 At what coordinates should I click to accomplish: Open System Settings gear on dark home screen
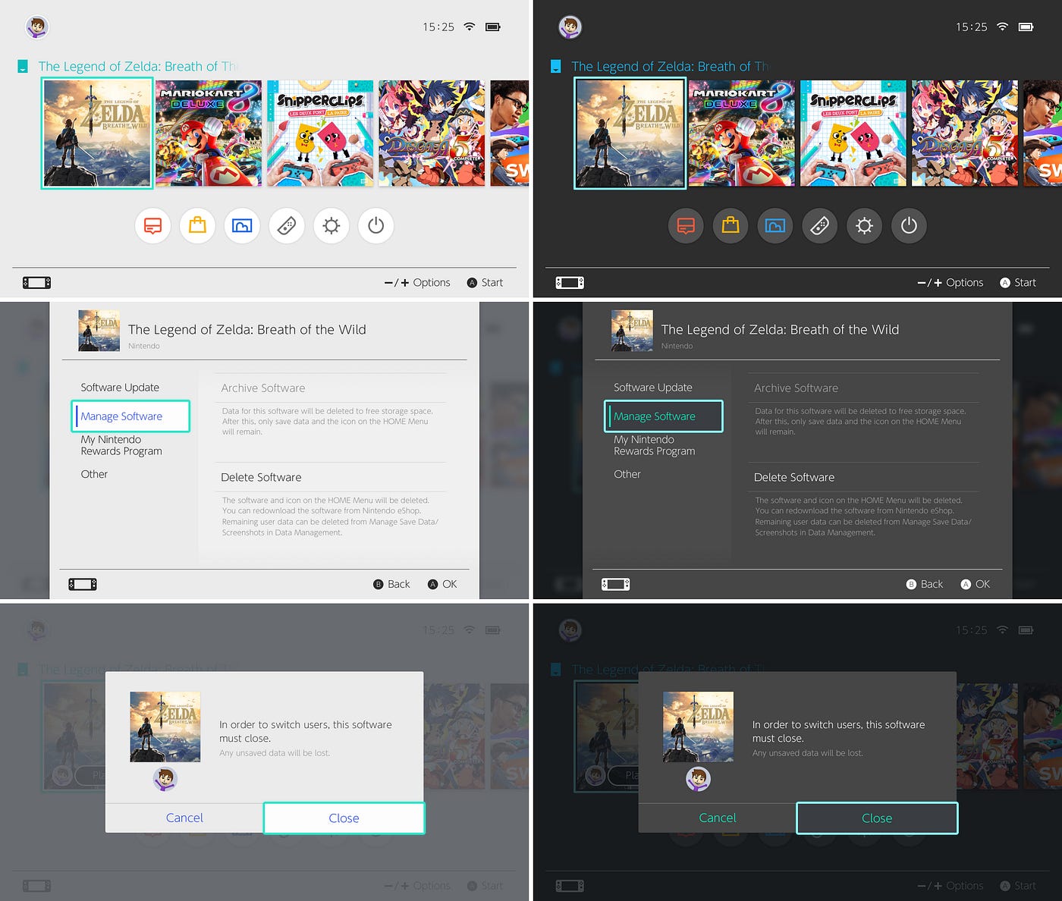tap(865, 226)
